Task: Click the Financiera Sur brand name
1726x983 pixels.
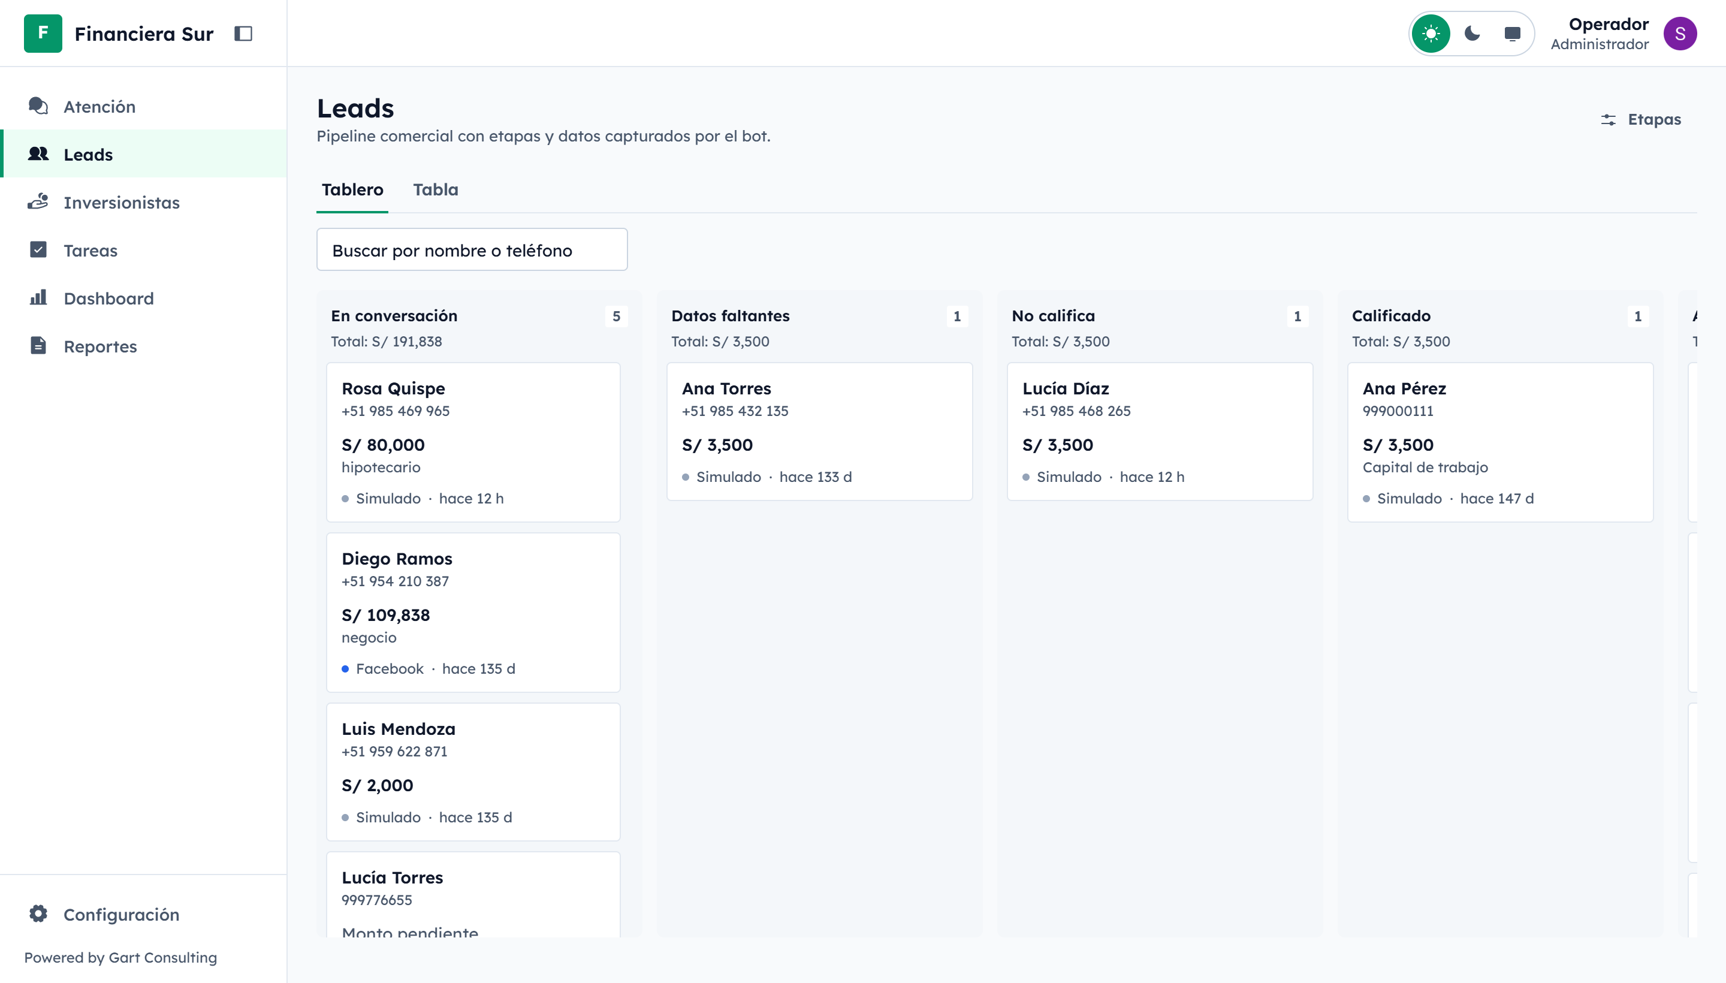Action: [x=144, y=33]
